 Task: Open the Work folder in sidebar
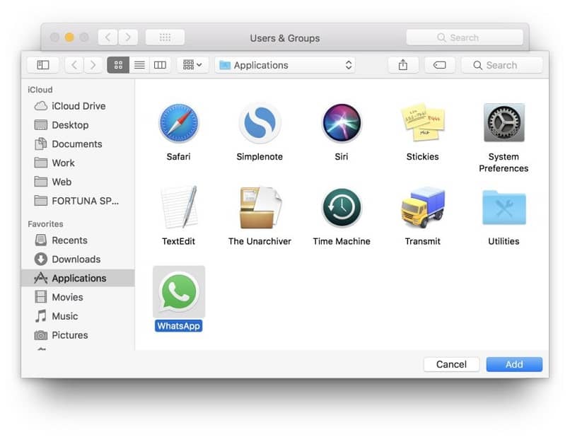point(78,163)
